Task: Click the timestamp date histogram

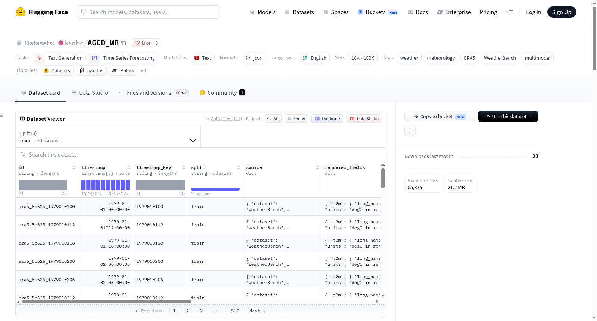Action: (106, 185)
